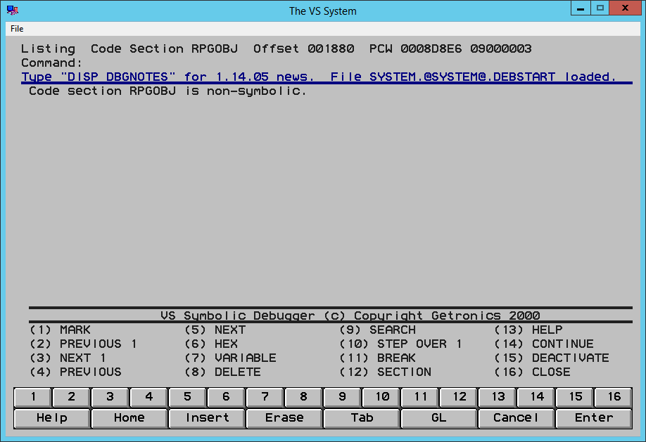The image size is (646, 442).
Task: Click function key button 13
Action: click(498, 397)
